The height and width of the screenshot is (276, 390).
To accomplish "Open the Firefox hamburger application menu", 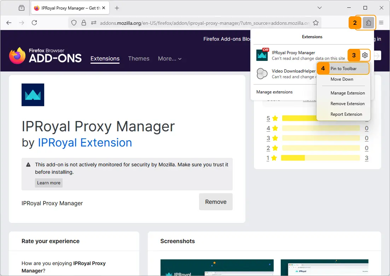I will click(381, 23).
